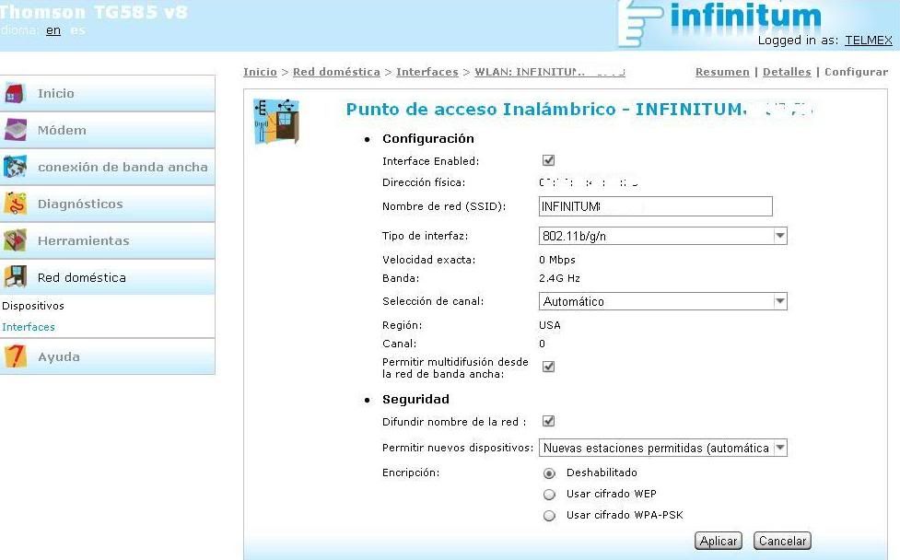Go to Dispositivos submenu entry
900x560 pixels.
pyautogui.click(x=33, y=306)
